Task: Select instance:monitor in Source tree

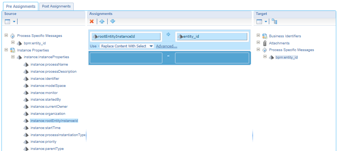Action: coord(44,93)
